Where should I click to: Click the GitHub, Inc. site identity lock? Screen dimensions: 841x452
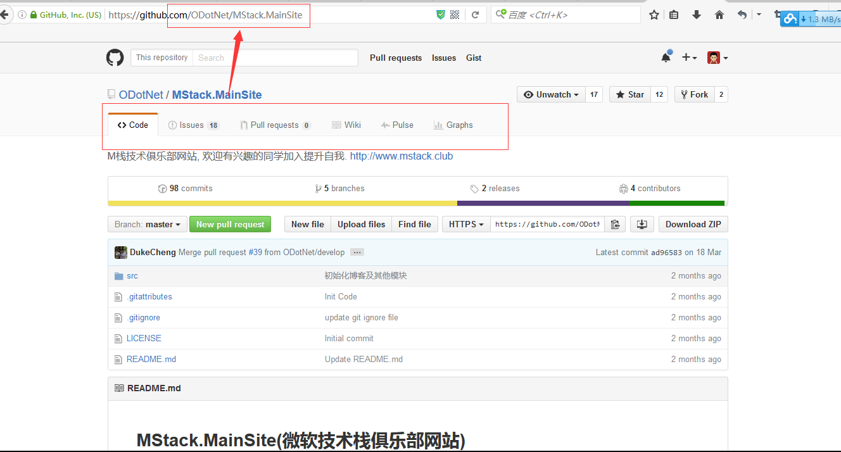point(65,15)
